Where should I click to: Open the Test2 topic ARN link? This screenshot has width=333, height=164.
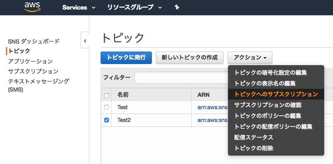click(x=212, y=120)
